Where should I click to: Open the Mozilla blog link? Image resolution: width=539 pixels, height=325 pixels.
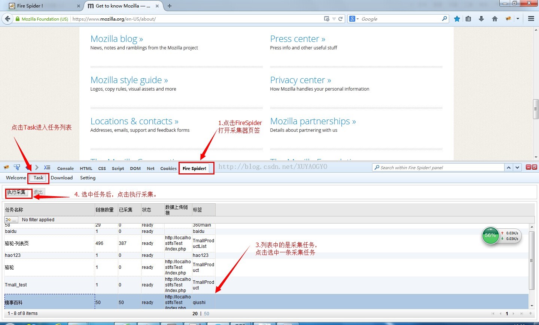tap(117, 39)
